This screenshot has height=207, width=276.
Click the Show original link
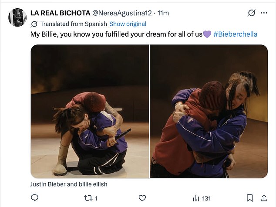pyautogui.click(x=128, y=24)
